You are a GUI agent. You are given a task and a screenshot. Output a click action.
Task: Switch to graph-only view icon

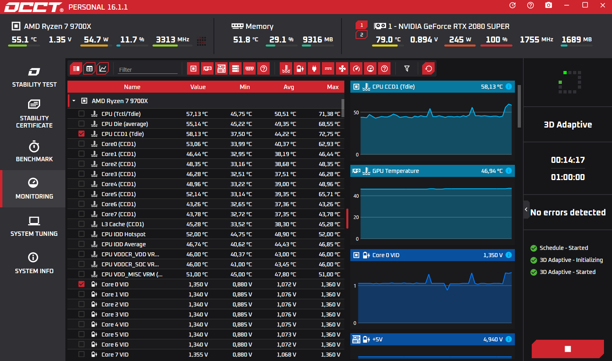pyautogui.click(x=103, y=69)
